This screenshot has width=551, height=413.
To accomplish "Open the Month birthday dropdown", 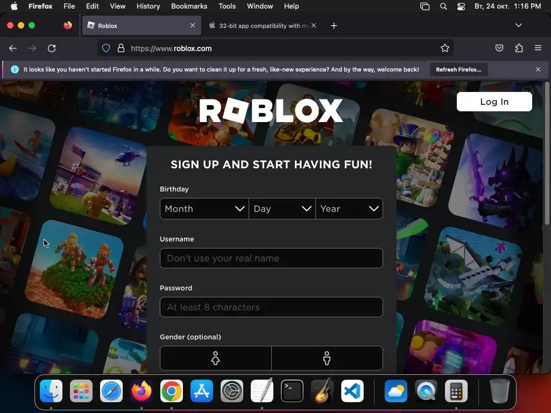I will coord(204,209).
